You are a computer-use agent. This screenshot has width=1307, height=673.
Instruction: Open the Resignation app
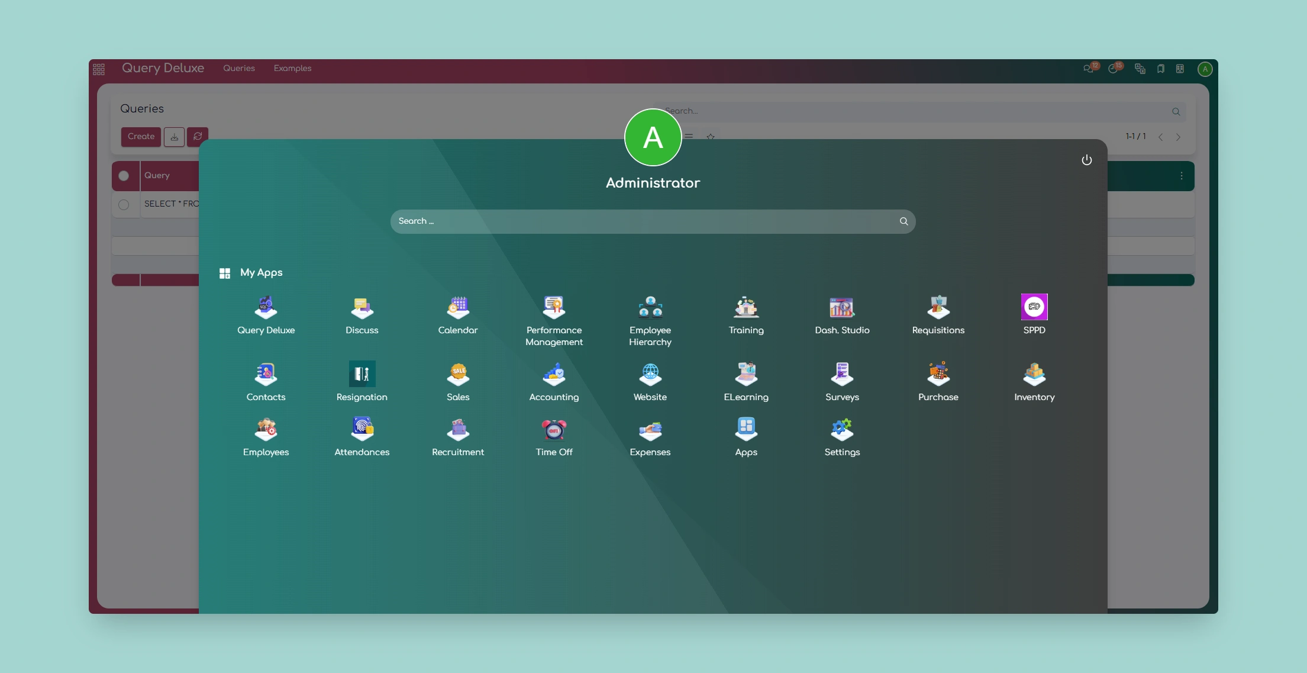pyautogui.click(x=362, y=374)
